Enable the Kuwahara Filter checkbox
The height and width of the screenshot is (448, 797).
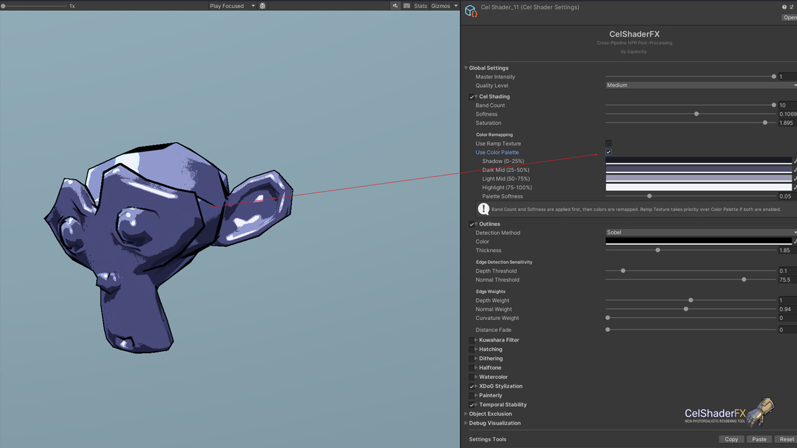click(x=472, y=340)
